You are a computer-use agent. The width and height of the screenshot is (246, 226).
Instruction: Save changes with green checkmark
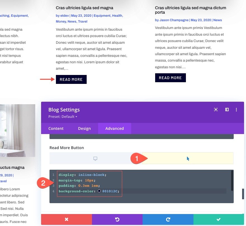coord(219,219)
